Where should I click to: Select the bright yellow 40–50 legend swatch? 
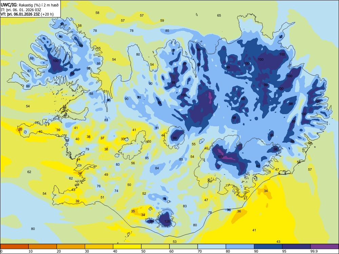click(x=127, y=247)
